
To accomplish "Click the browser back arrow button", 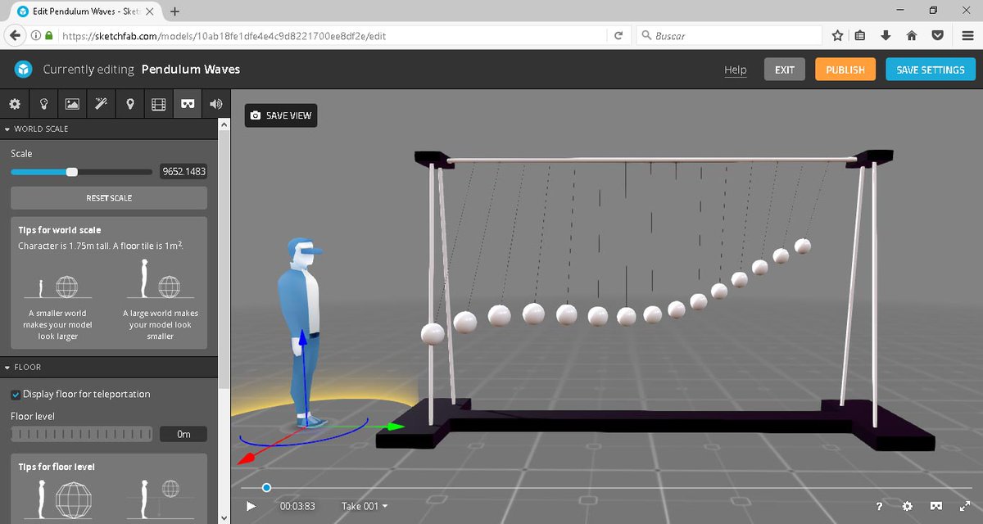I will pyautogui.click(x=15, y=36).
